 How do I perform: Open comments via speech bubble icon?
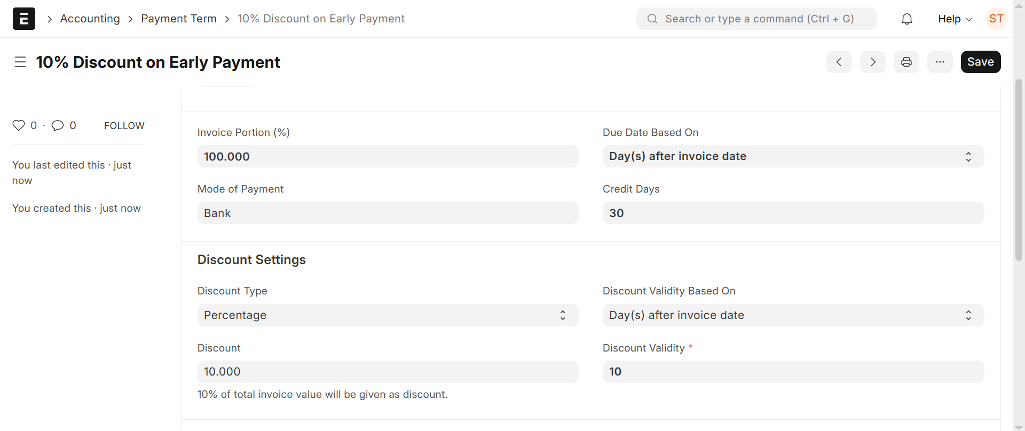click(58, 125)
